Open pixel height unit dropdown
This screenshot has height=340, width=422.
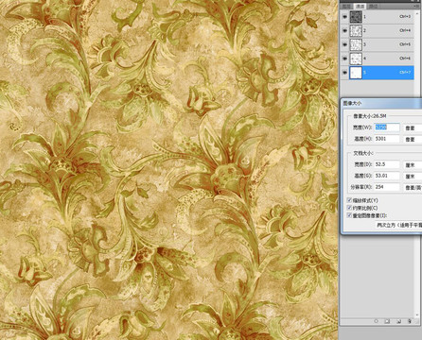pyautogui.click(x=413, y=139)
